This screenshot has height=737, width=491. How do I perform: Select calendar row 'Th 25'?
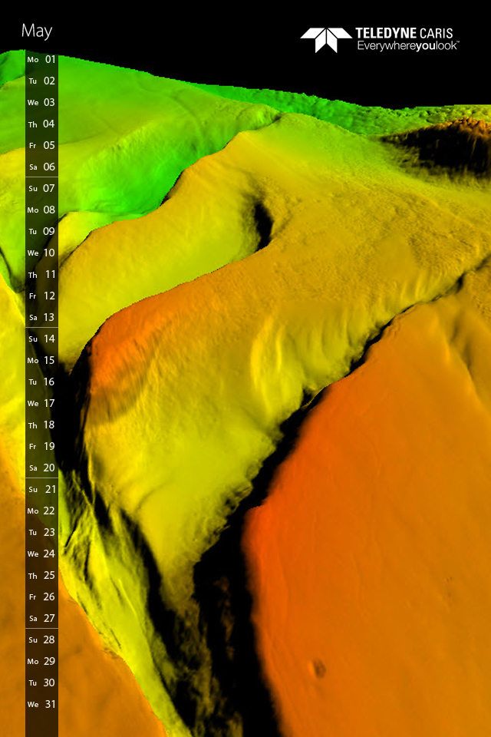tap(42, 575)
